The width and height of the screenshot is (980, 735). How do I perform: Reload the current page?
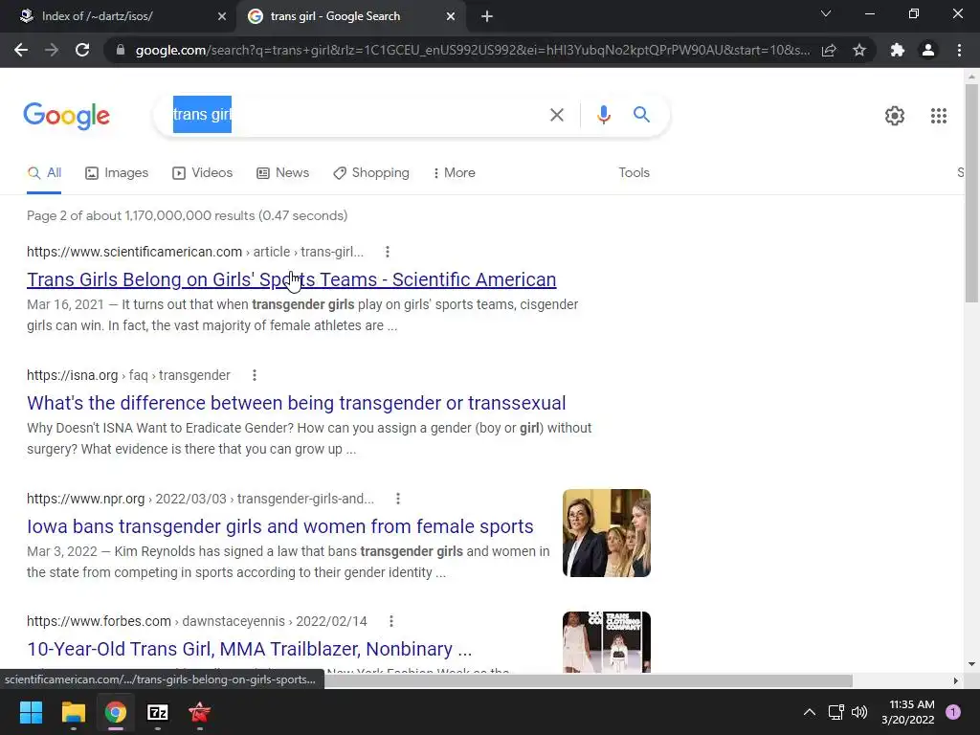point(82,50)
